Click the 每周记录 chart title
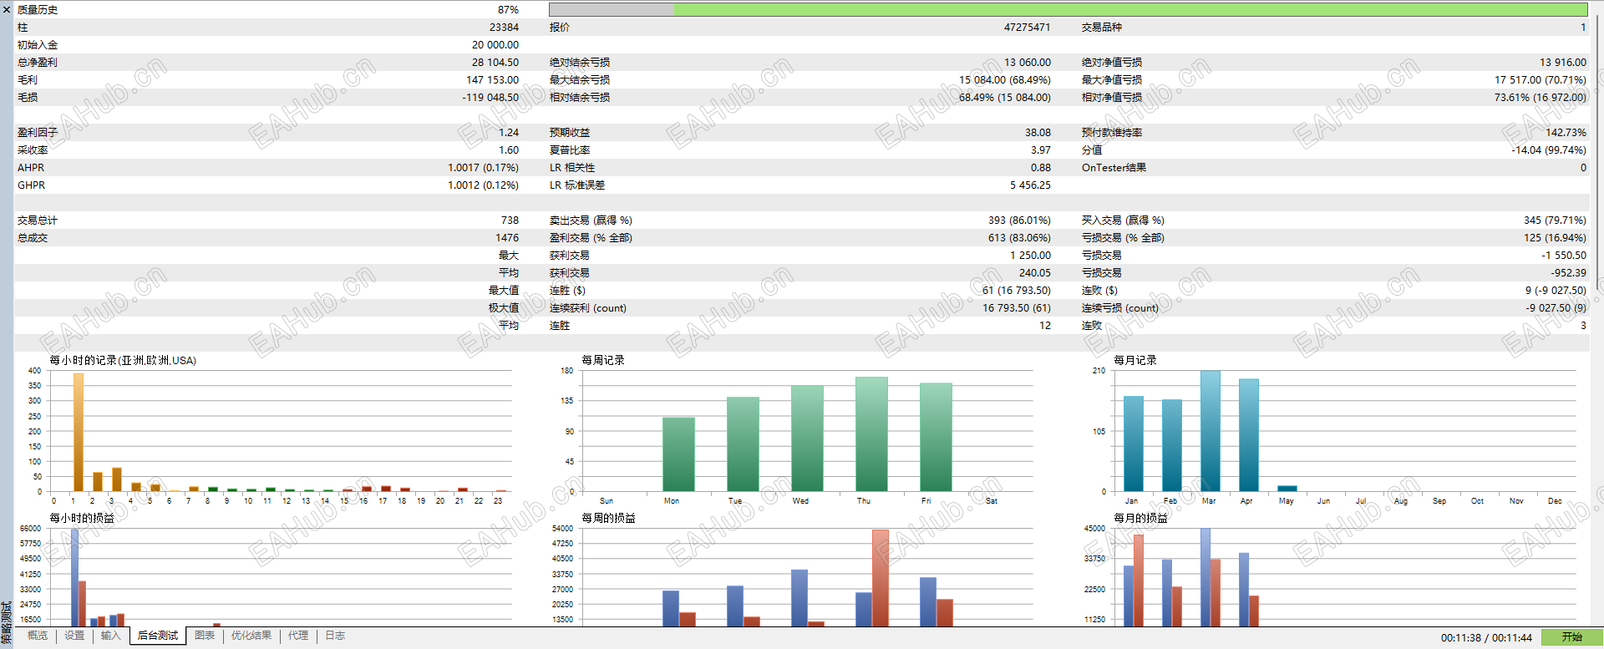The width and height of the screenshot is (1604, 649). [603, 360]
